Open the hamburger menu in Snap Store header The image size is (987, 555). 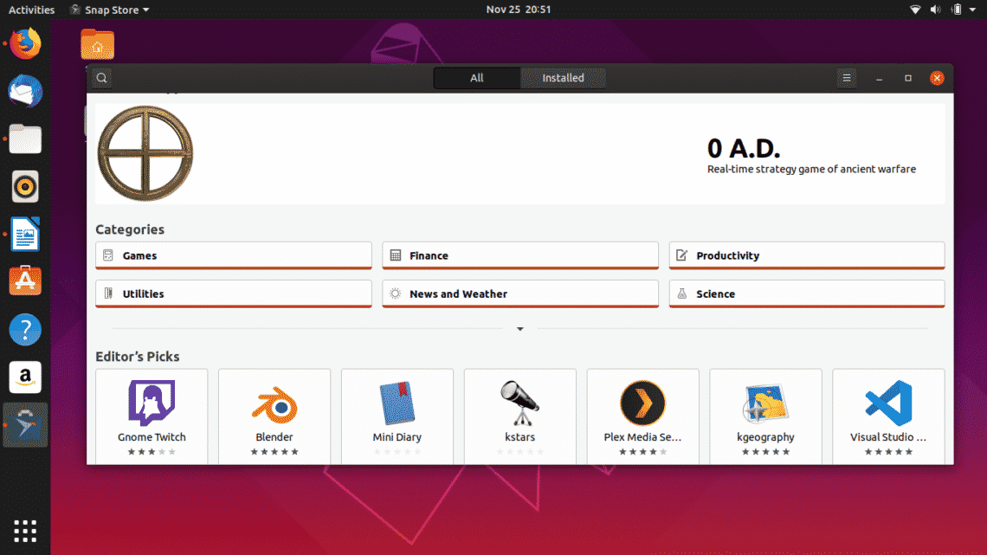(x=847, y=78)
